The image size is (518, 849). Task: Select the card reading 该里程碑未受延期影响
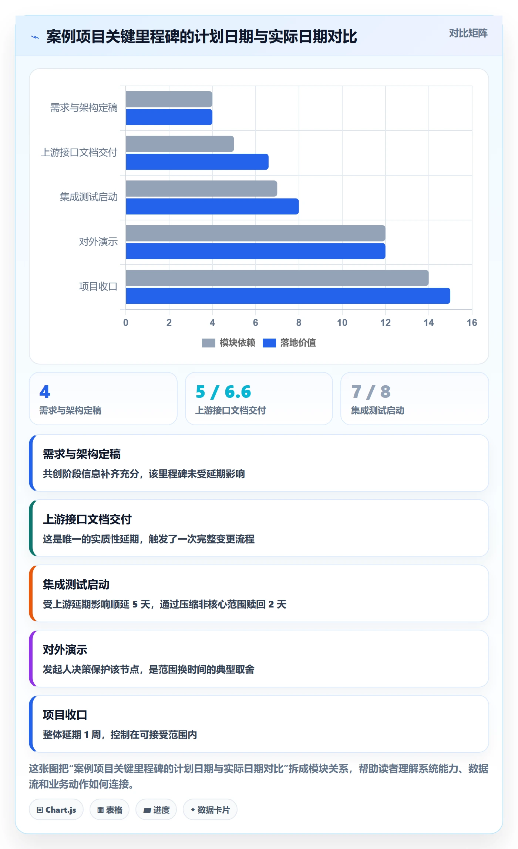[x=259, y=463]
